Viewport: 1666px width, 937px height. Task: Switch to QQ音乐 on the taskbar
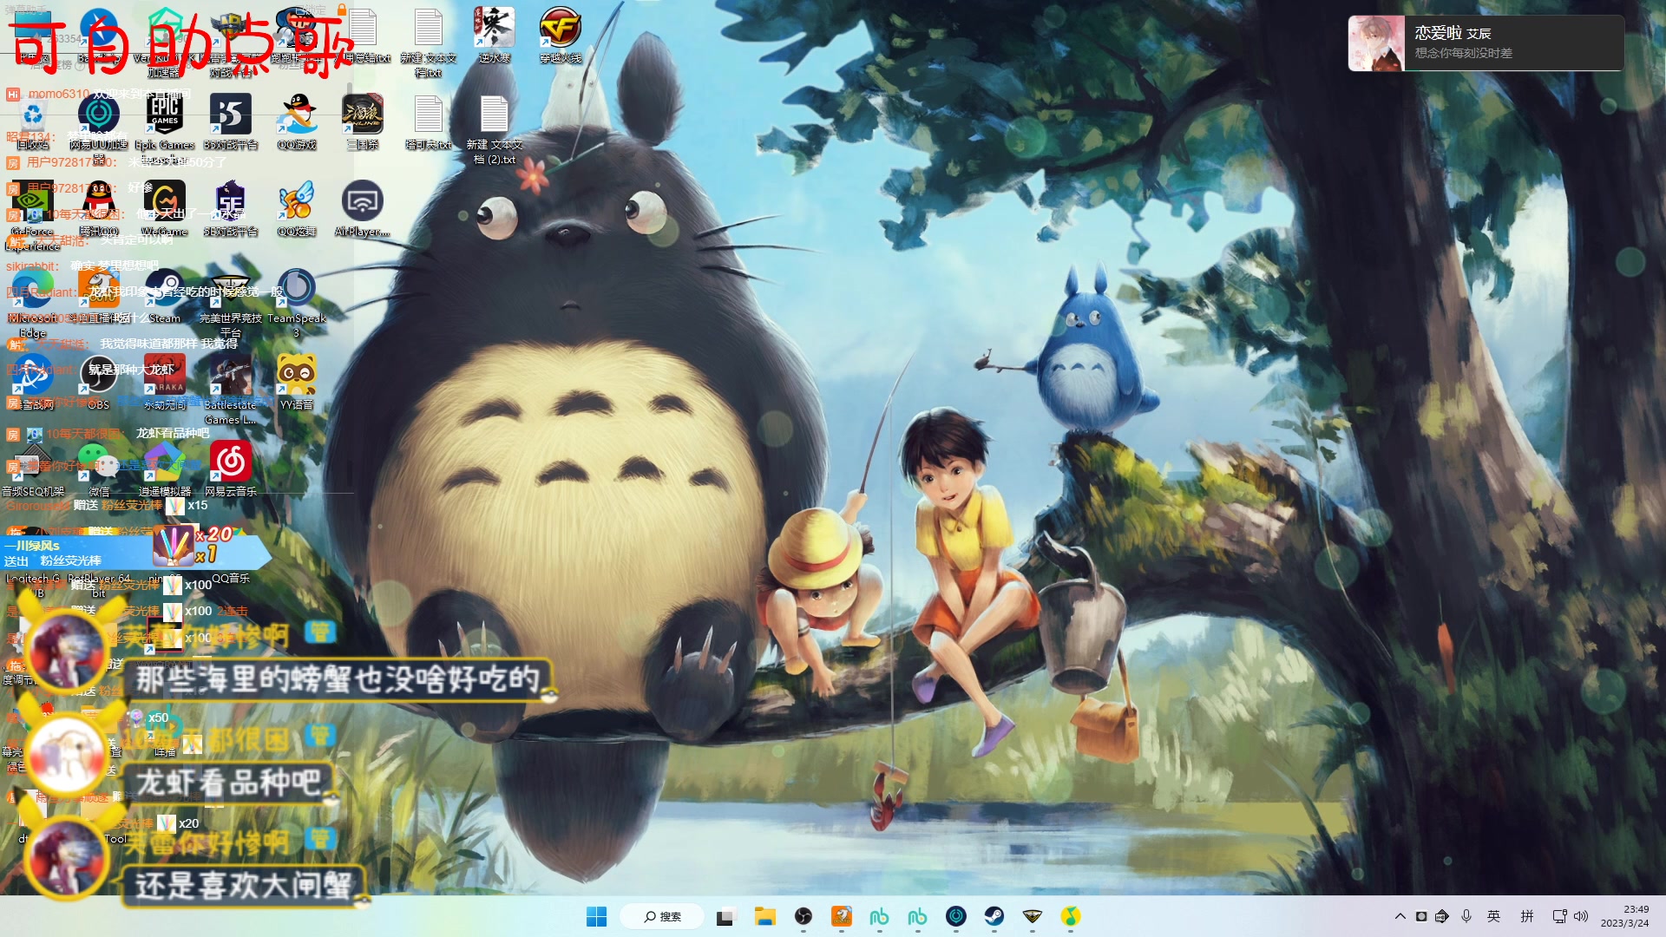tap(1071, 916)
